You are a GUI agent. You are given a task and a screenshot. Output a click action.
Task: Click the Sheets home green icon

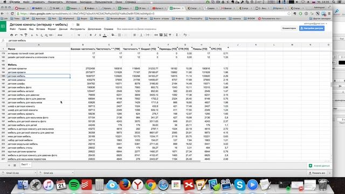[3, 26]
